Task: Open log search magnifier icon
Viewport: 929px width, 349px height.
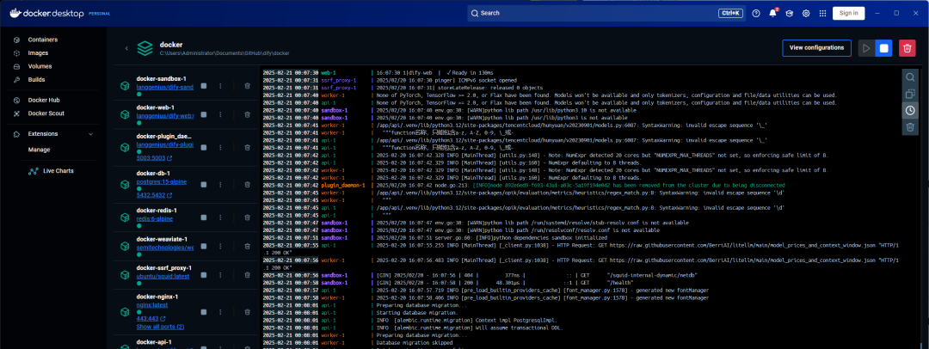Action: 910,77
